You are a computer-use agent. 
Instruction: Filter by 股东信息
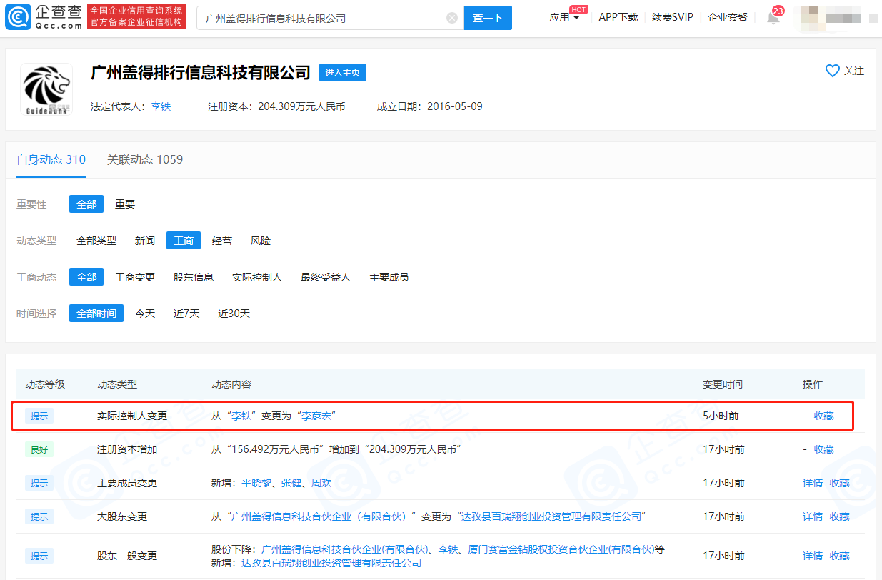point(194,277)
